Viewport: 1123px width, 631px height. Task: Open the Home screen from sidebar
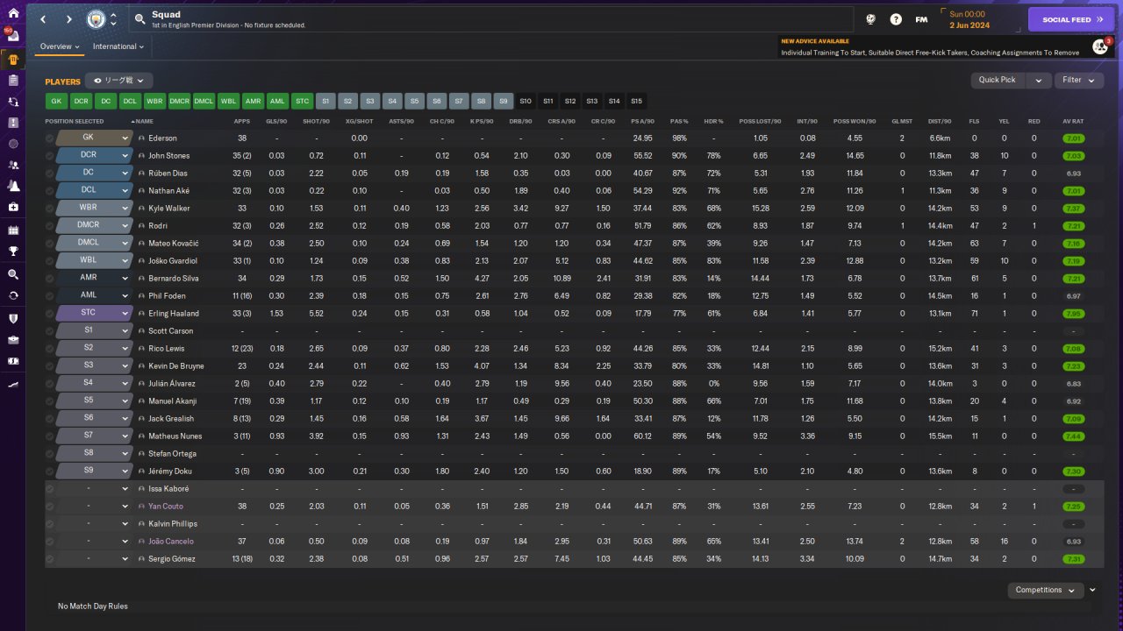click(13, 13)
